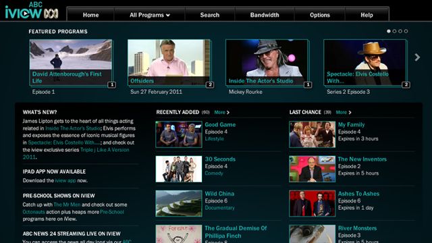The height and width of the screenshot is (243, 432).
Task: Click The New Inventors title link
Action: [x=362, y=159]
